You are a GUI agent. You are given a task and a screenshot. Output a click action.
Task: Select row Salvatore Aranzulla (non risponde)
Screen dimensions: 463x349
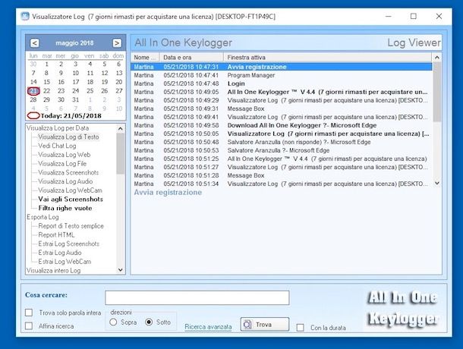point(282,142)
